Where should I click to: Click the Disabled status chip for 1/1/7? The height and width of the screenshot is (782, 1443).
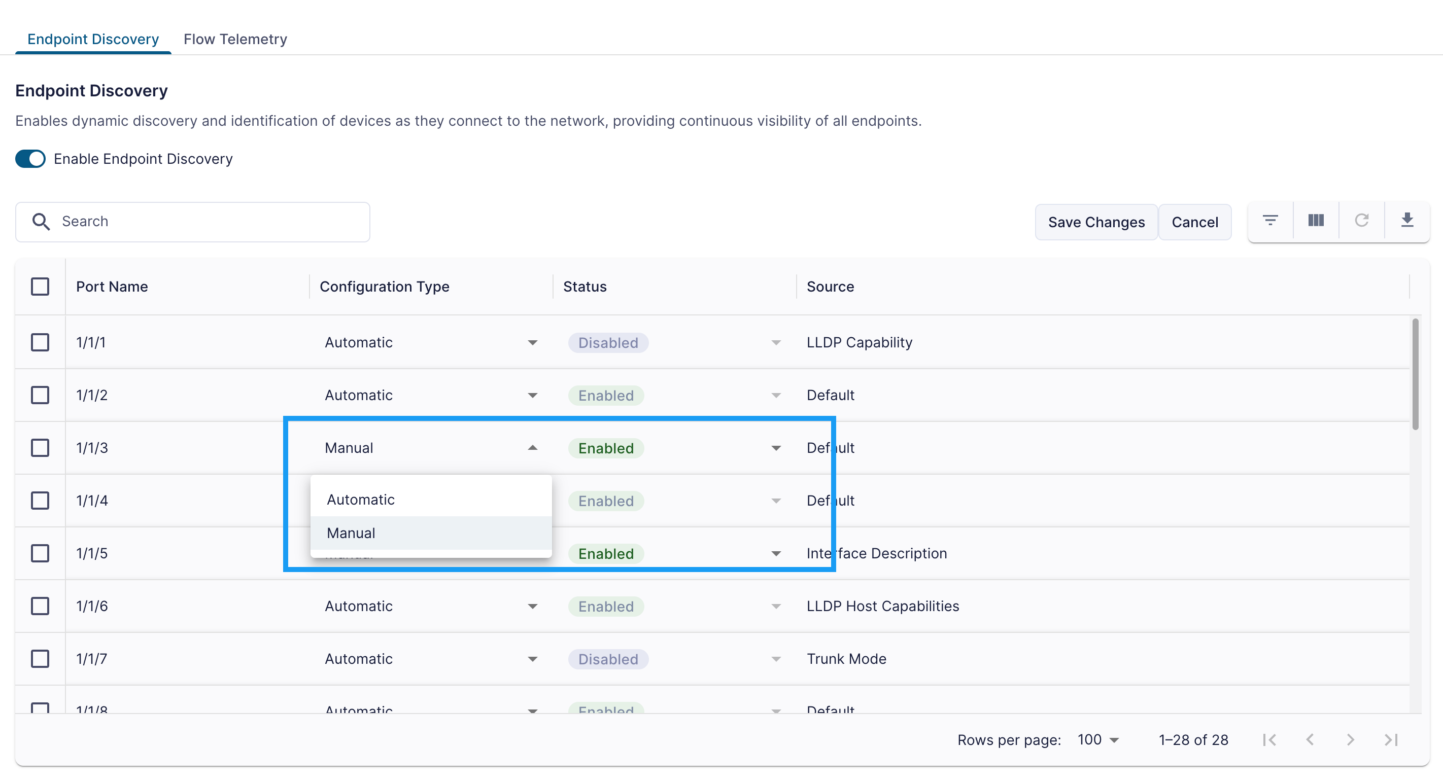pos(608,659)
